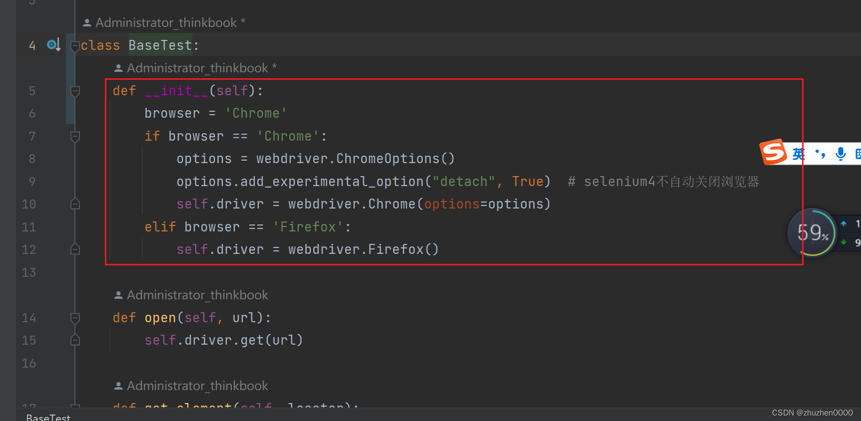Click fold end marker on line 10
Screen dimensions: 861x421
(x=75, y=204)
